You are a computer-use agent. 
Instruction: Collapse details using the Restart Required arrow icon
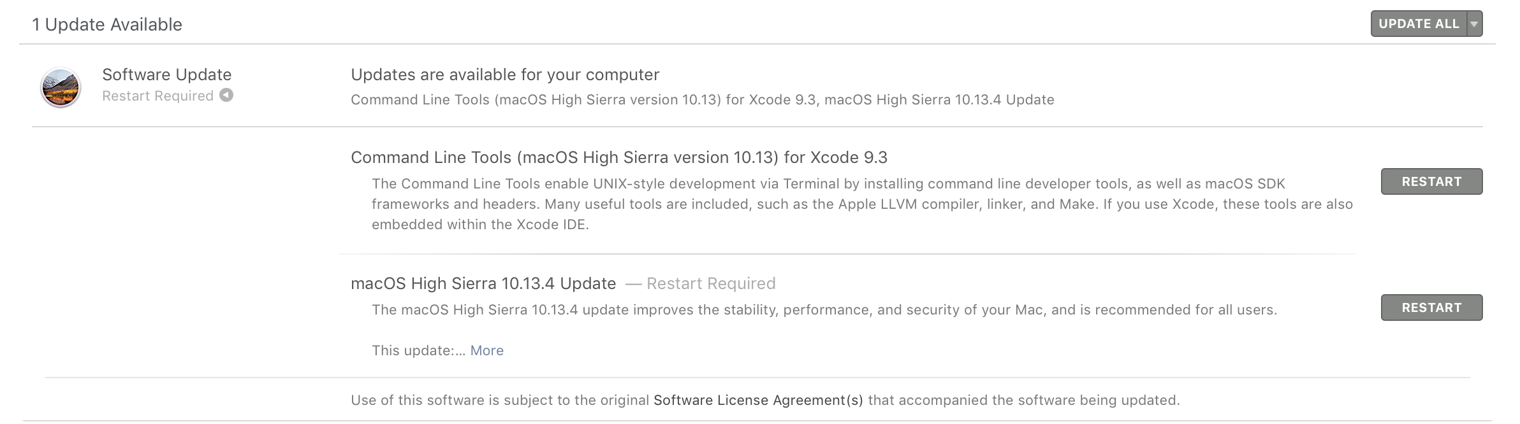click(226, 95)
